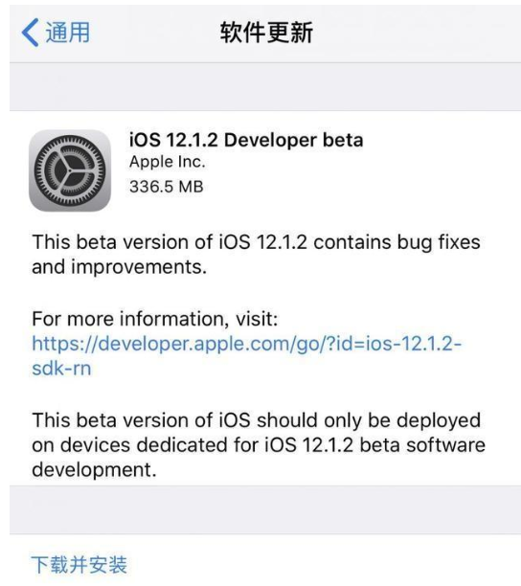Go back to 通用 settings label
Viewport: 521px width, 586px height.
[x=68, y=33]
